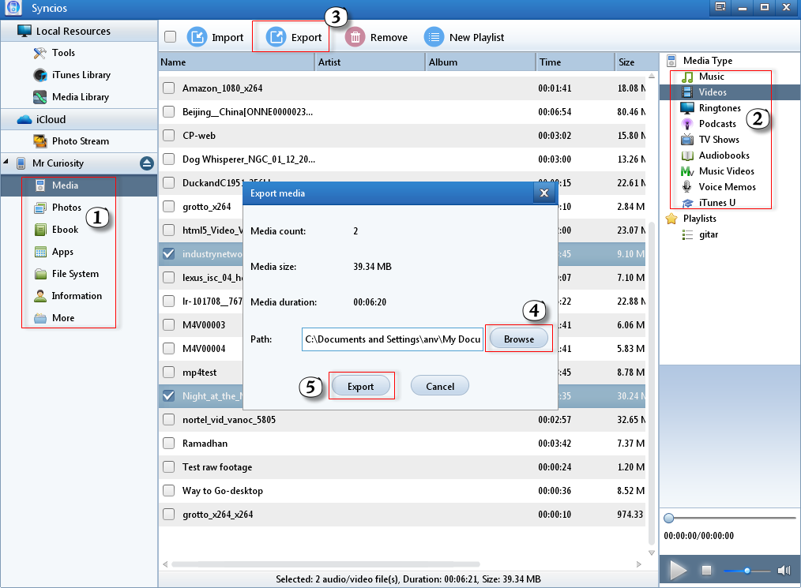Check the Test raw footage checkbox

point(168,467)
